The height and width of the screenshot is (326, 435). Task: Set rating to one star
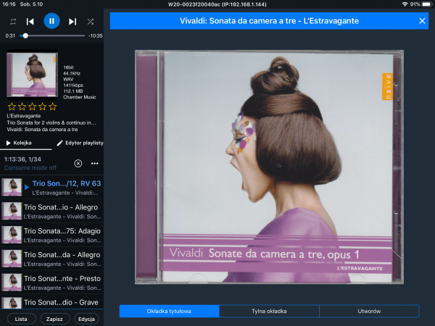[12, 106]
